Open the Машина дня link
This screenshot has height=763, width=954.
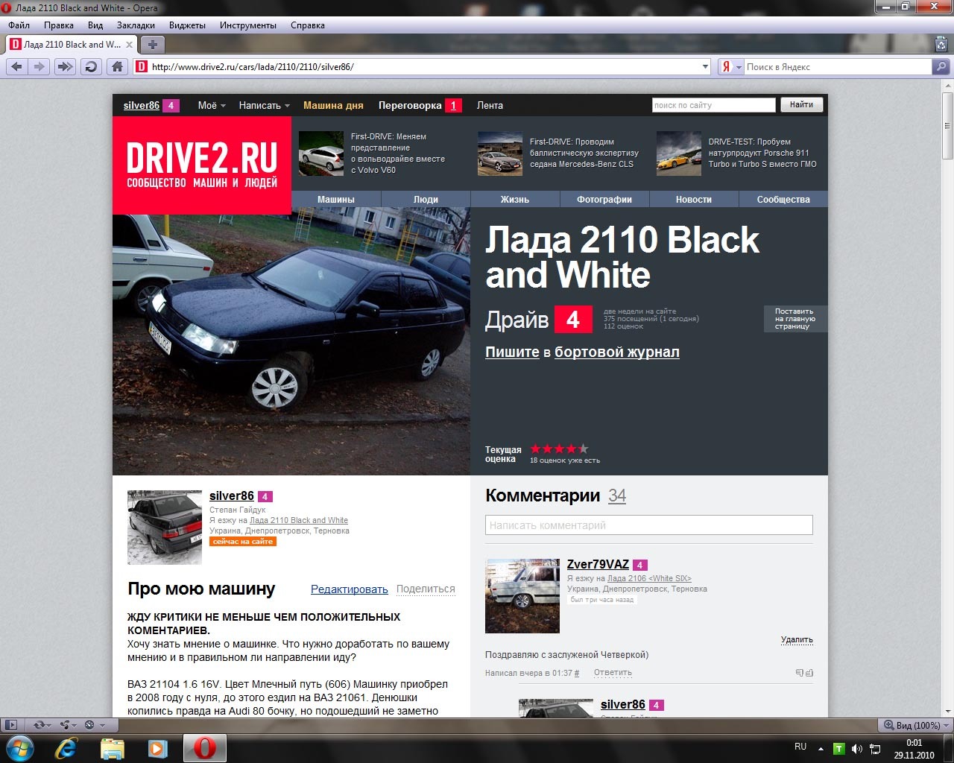[x=333, y=105]
